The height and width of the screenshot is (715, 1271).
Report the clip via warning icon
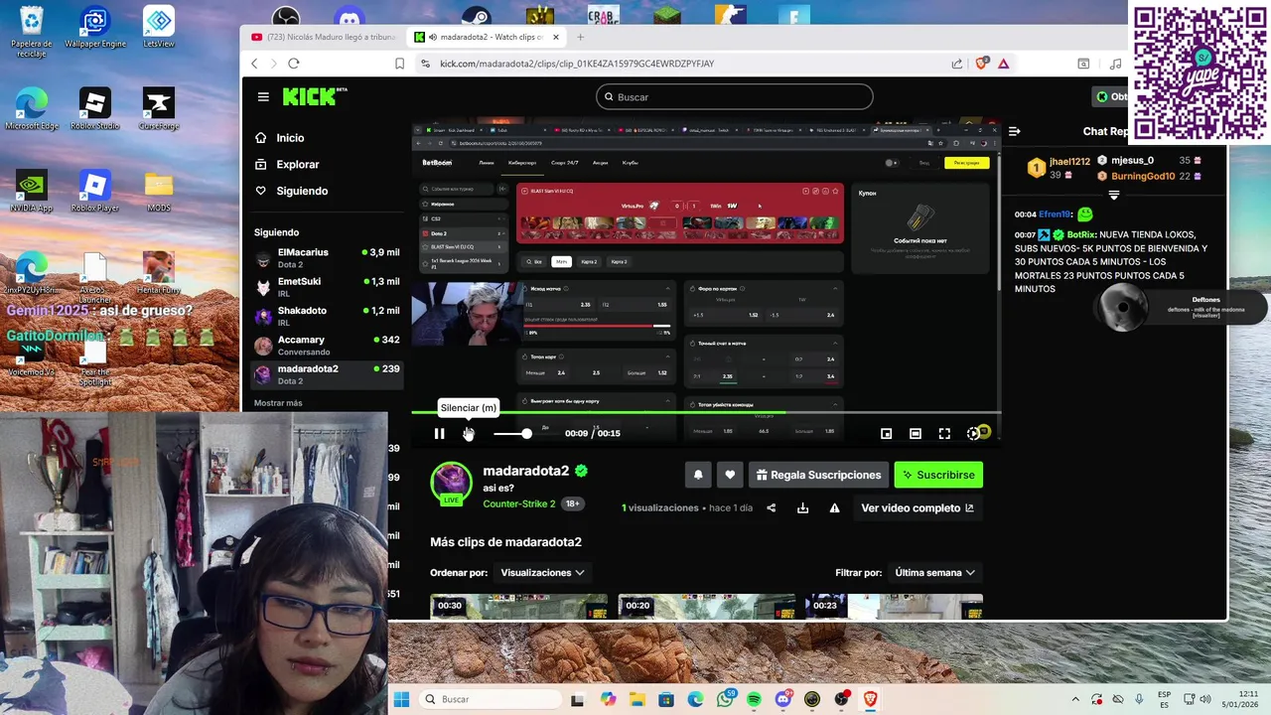[834, 507]
